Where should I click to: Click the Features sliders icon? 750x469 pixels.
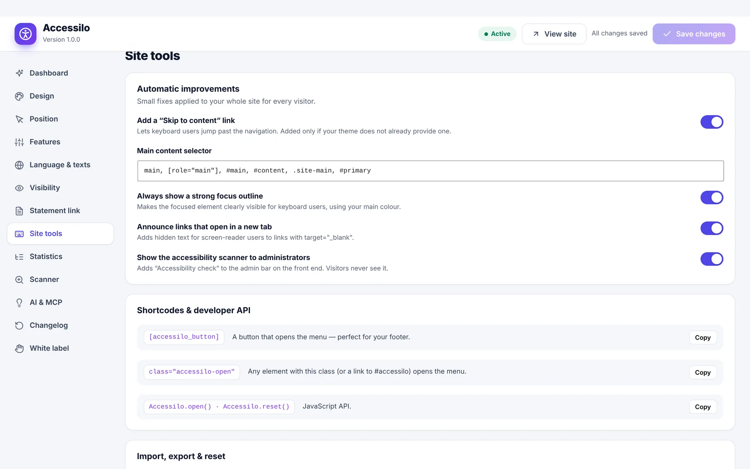19,142
